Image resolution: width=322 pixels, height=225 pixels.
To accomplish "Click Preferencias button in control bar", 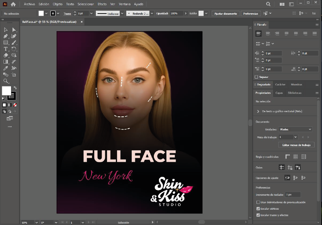I will [250, 14].
